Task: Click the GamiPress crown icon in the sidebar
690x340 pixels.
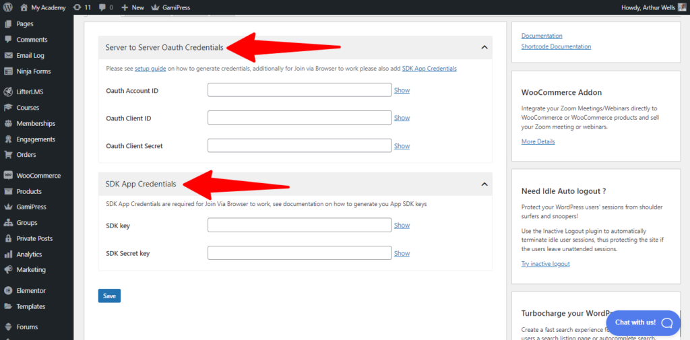Action: [x=8, y=207]
